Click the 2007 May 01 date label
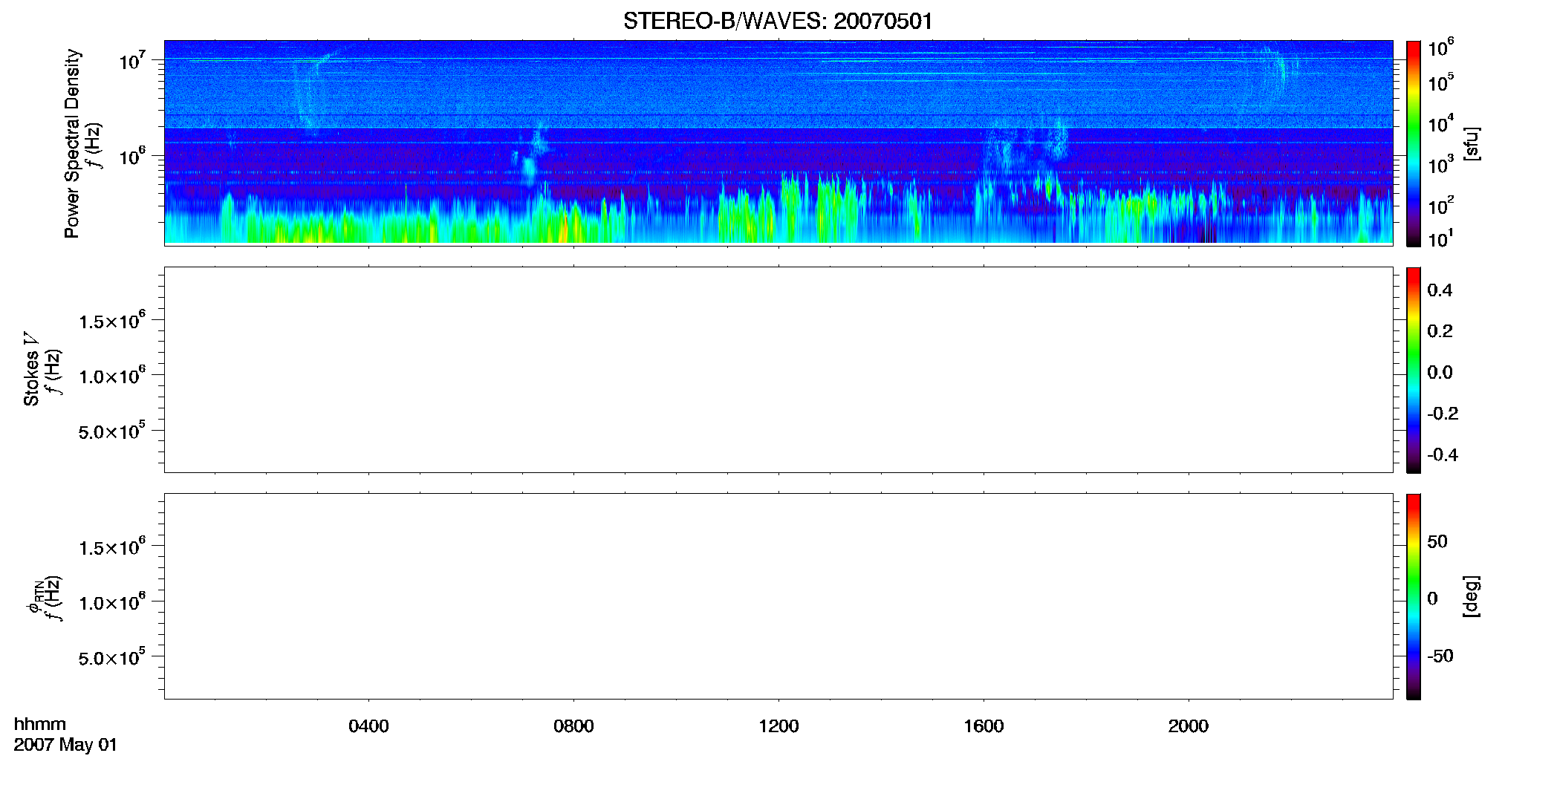1557x802 pixels. [65, 745]
